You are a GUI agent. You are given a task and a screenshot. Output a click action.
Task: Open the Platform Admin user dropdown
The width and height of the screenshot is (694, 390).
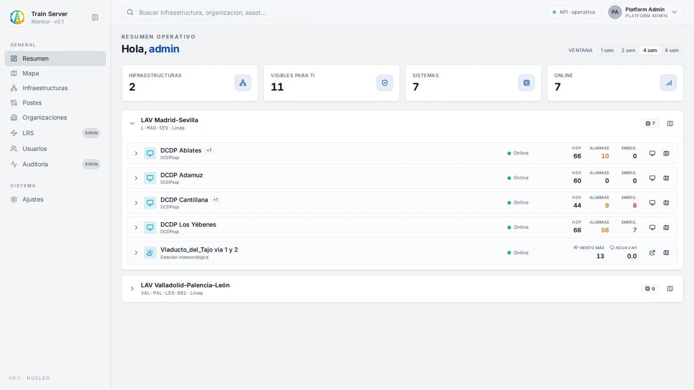(x=644, y=12)
